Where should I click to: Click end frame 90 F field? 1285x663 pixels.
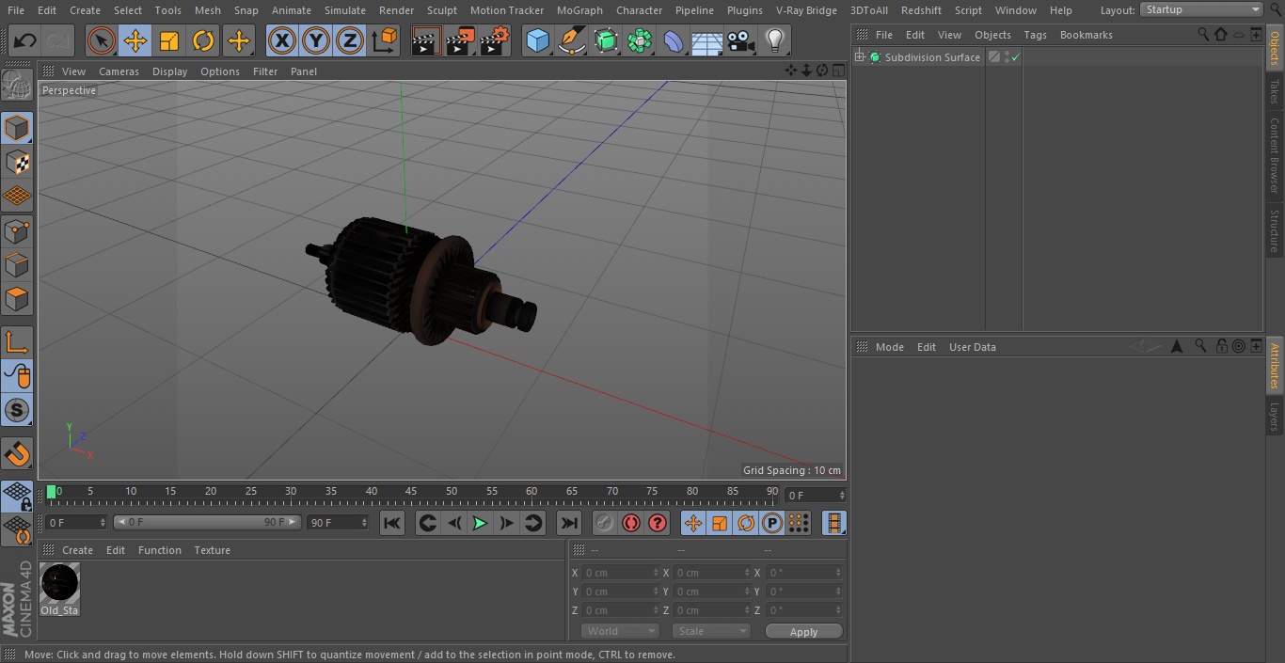pos(338,522)
